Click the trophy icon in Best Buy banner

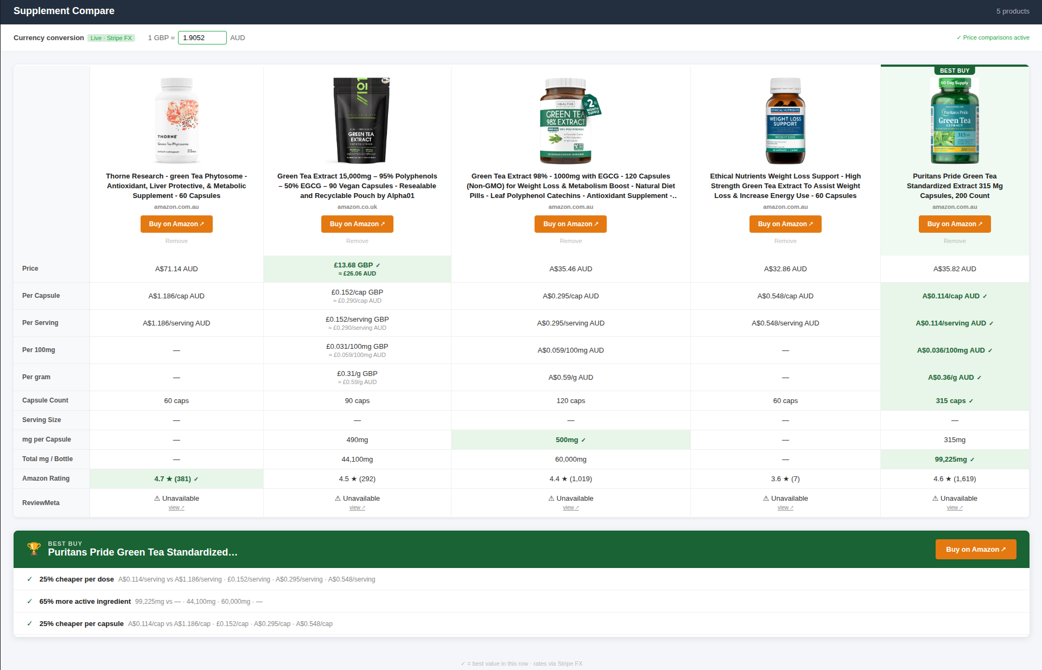click(34, 548)
